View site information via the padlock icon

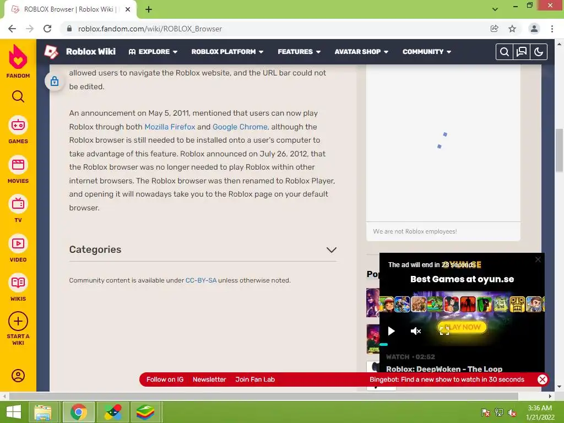(x=69, y=29)
